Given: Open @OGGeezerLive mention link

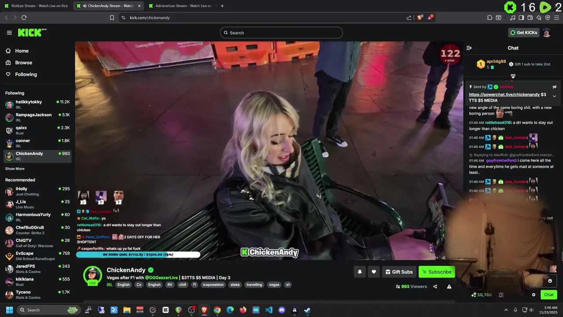Looking at the screenshot, I should click(161, 278).
